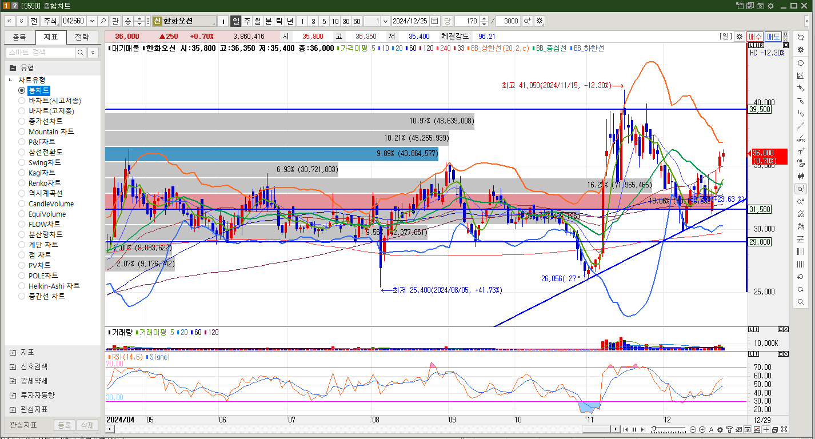The height and width of the screenshot is (439, 815).
Task: Collapse the 유형 section header
Action: pyautogui.click(x=53, y=67)
